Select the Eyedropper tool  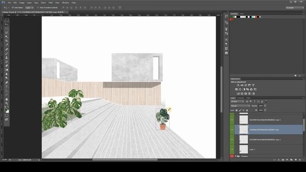click(x=6, y=45)
